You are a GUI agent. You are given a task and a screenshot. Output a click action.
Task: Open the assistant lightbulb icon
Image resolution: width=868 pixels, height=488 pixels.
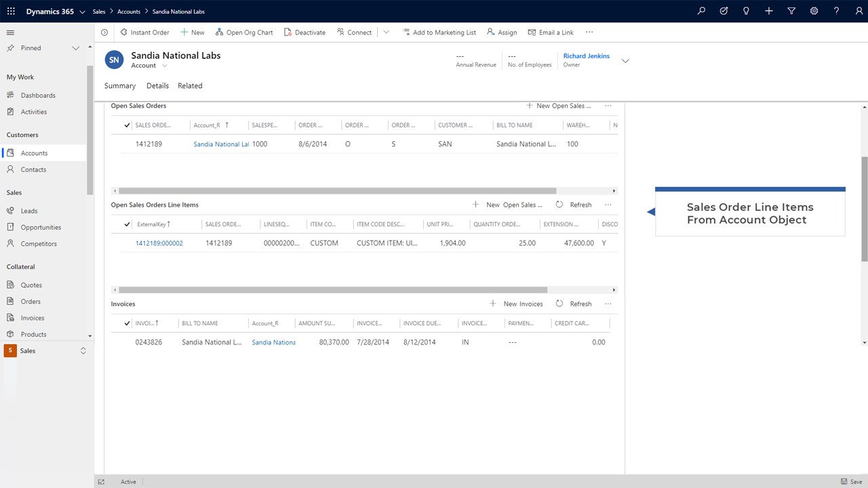747,12
